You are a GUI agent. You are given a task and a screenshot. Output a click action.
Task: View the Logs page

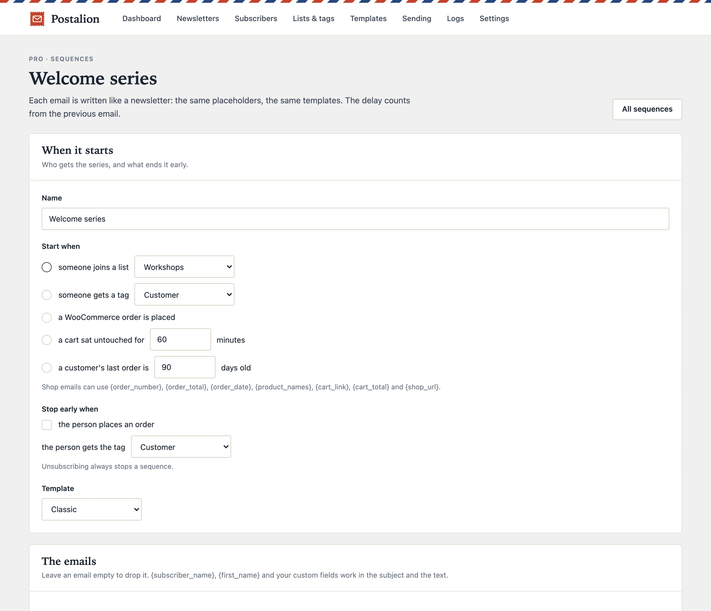click(x=455, y=19)
